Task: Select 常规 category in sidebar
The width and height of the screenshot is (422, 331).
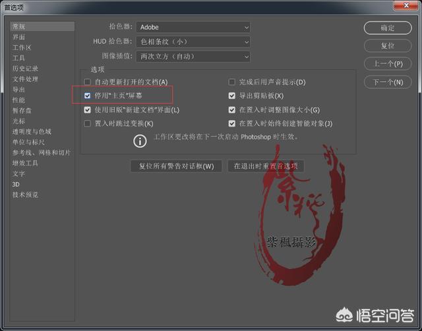Action: [x=42, y=26]
